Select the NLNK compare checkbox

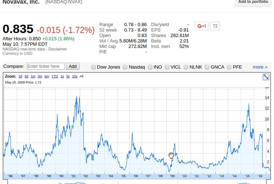pos(186,67)
